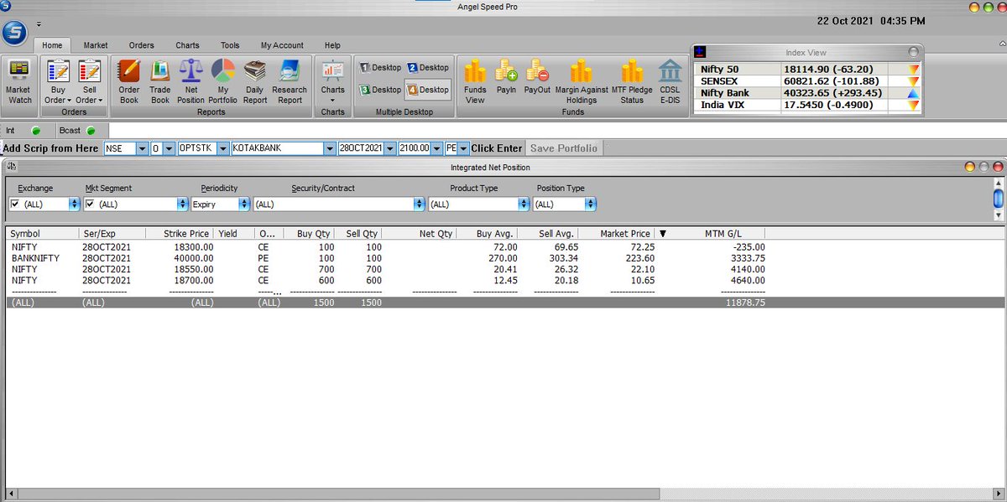Open the Order Book report
Image resolution: width=1007 pixels, height=502 pixels.
click(x=129, y=82)
